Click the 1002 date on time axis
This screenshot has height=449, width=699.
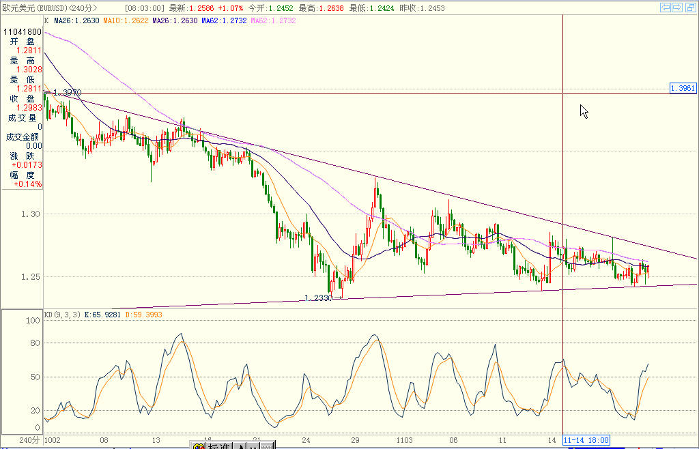52,440
